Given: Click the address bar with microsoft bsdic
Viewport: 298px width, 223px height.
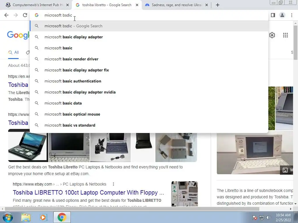Looking at the screenshot, I should click(149, 15).
